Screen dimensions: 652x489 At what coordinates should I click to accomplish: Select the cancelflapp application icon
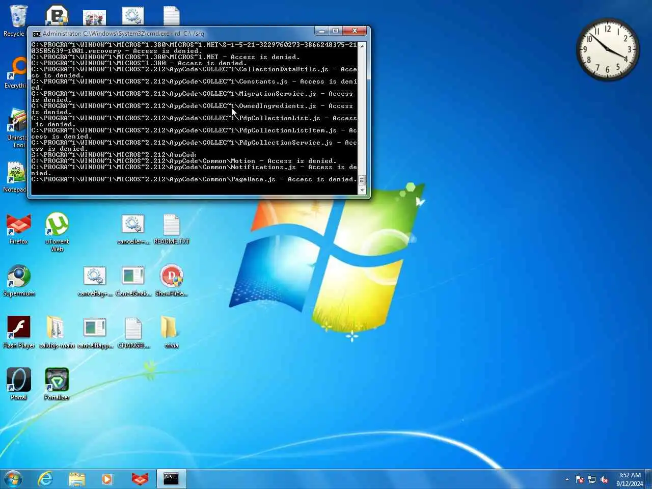(95, 333)
